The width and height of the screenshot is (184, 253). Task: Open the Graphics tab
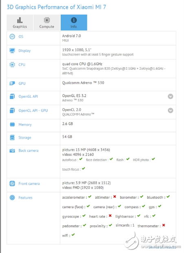[x=20, y=22]
